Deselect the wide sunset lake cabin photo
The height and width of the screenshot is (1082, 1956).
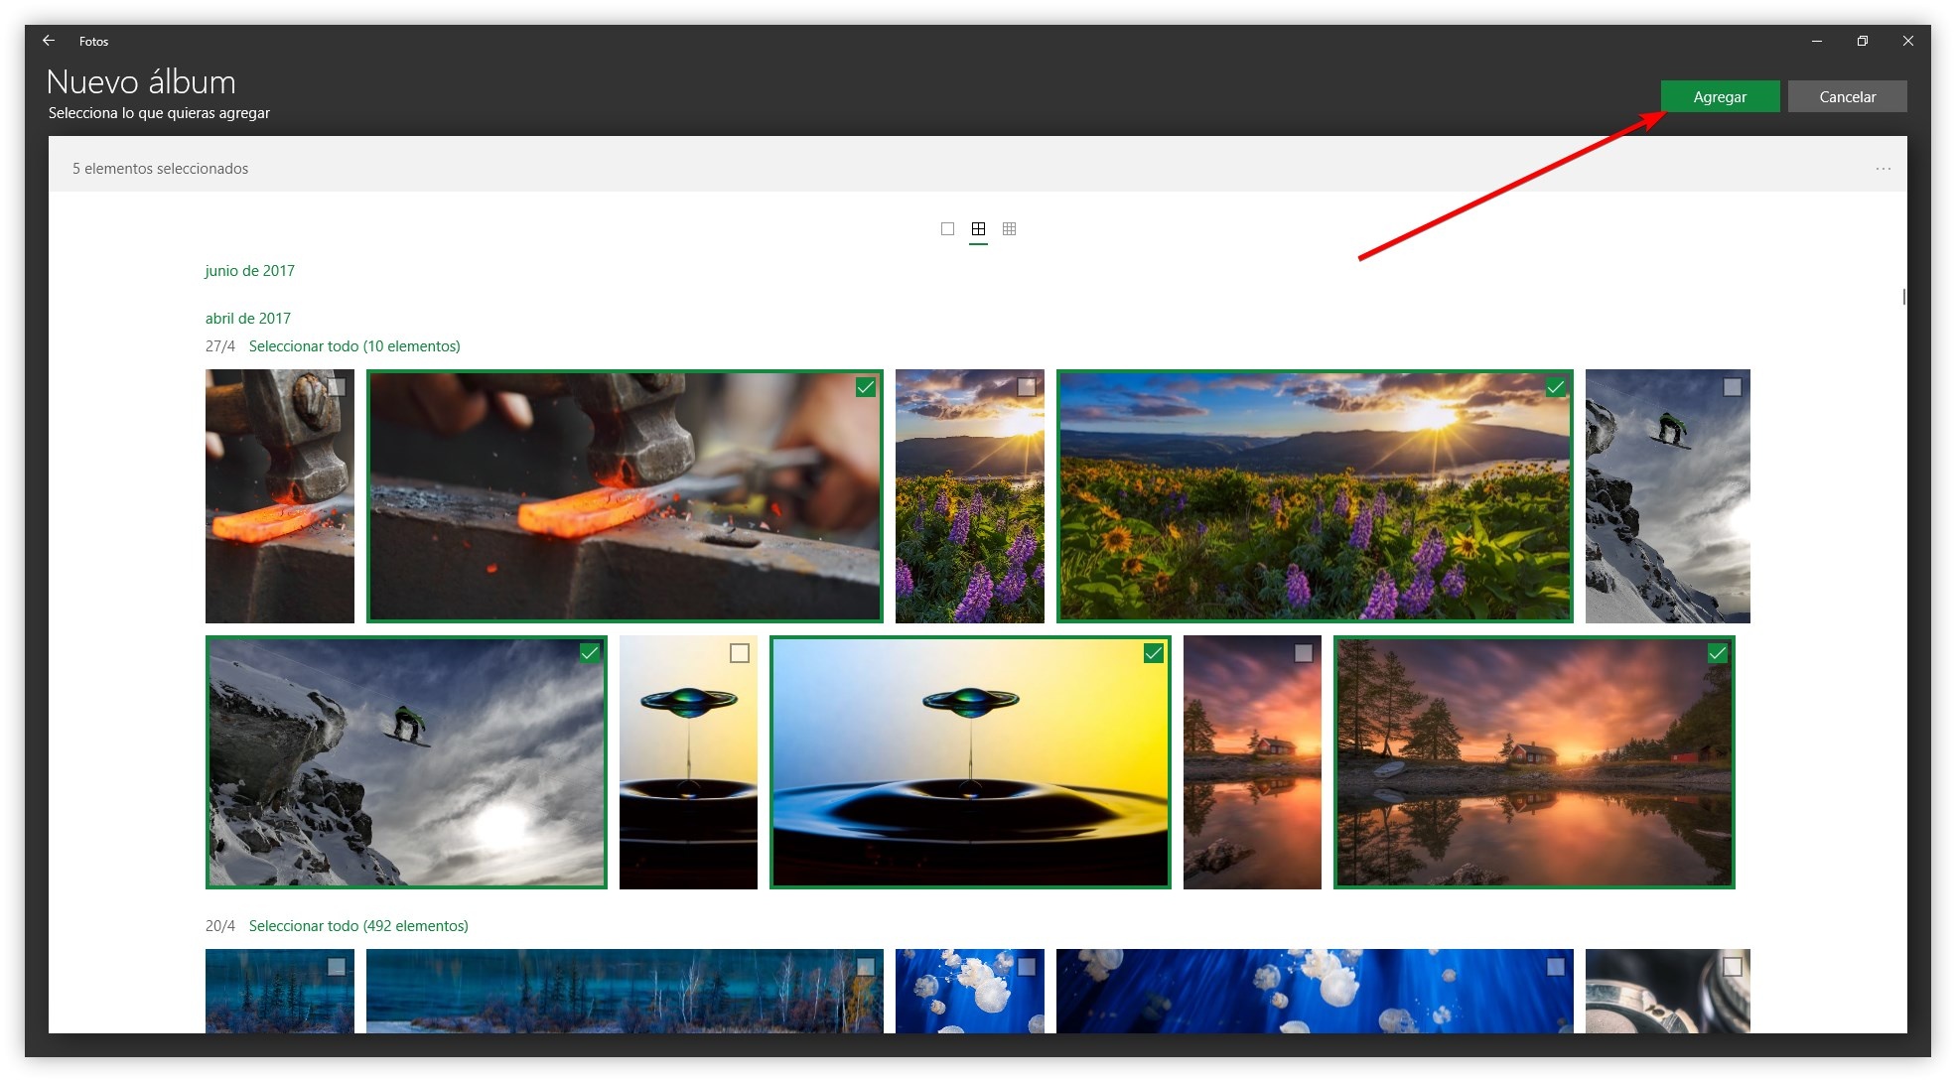[1717, 653]
